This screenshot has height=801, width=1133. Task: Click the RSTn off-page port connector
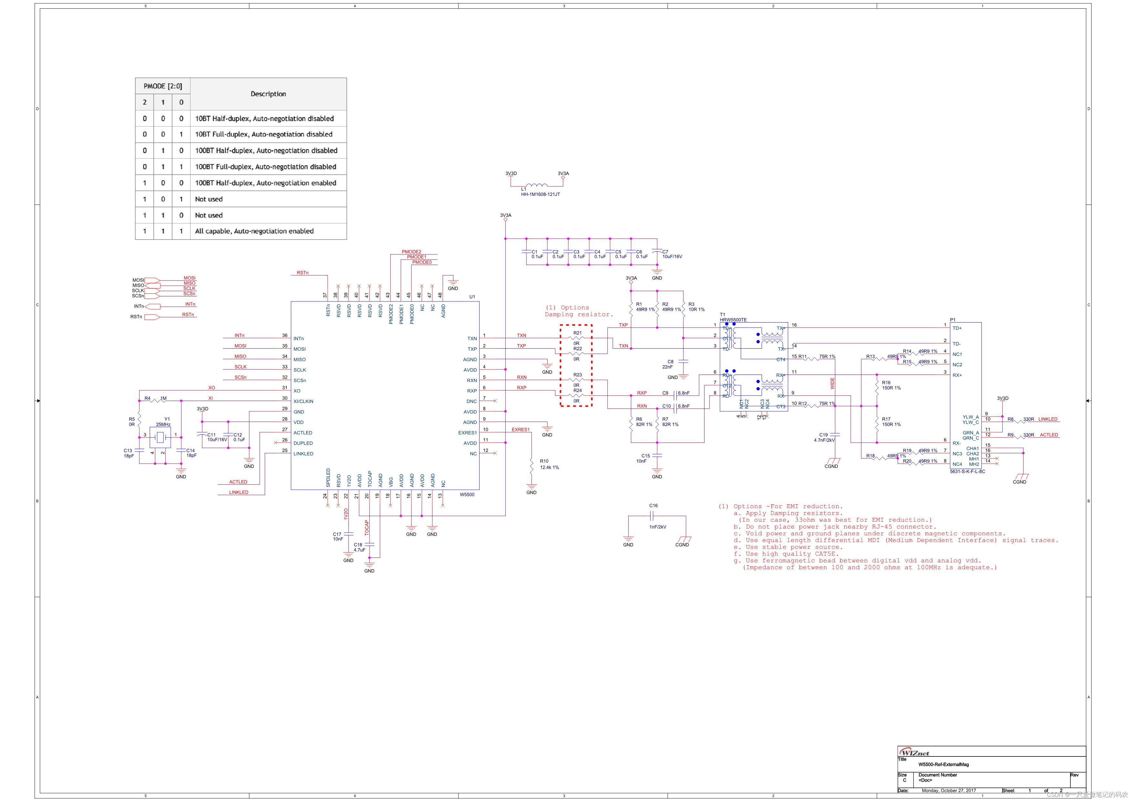(152, 317)
